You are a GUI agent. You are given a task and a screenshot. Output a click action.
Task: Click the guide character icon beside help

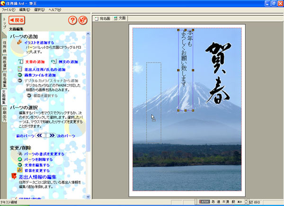click(83, 20)
